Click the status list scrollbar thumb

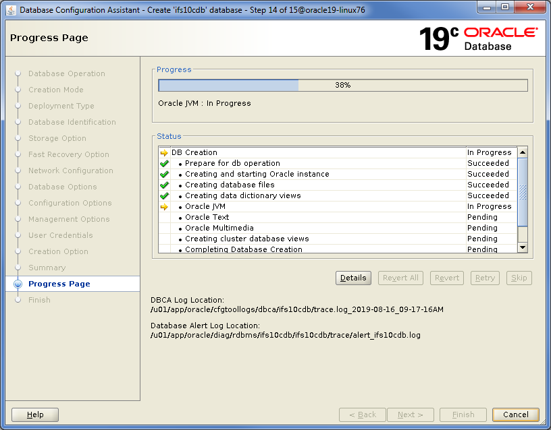(522, 192)
